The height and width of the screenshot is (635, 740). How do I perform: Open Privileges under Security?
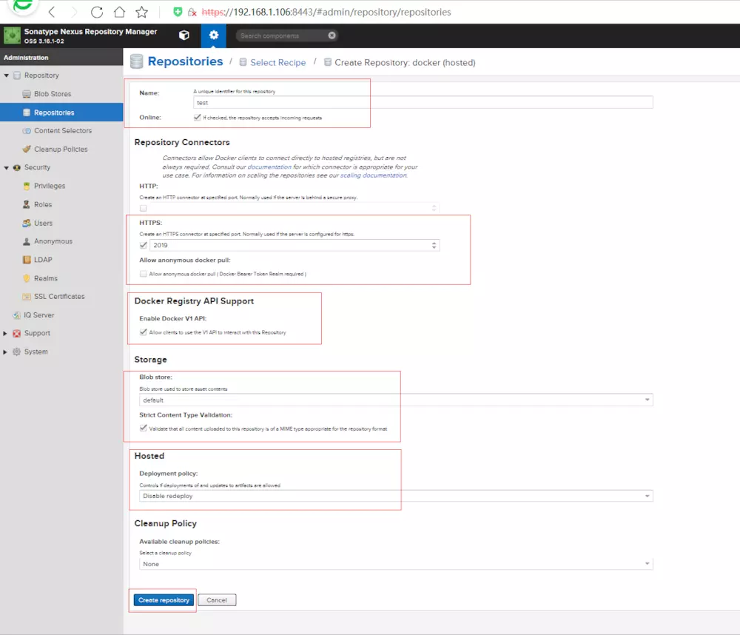click(x=50, y=186)
